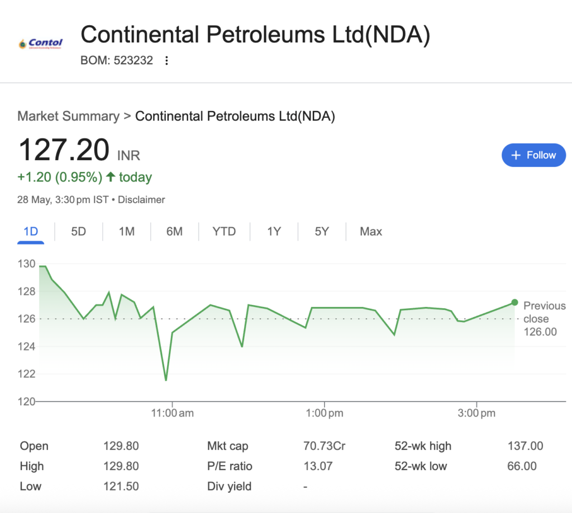
Task: Click the 52-wk low value 66.00
Action: coord(522,466)
